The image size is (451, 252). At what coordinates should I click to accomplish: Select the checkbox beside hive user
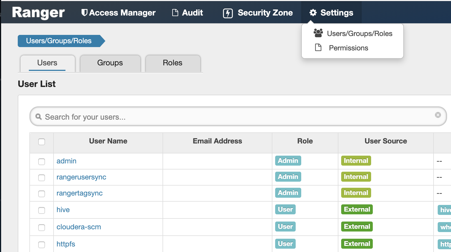[42, 210]
